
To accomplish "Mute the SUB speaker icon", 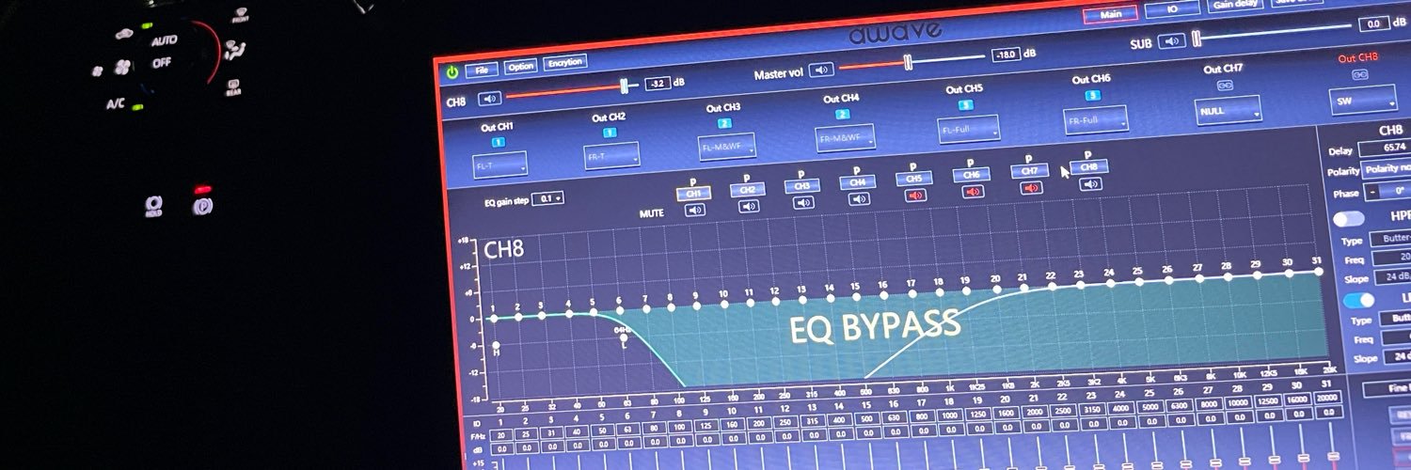I will (x=1171, y=40).
